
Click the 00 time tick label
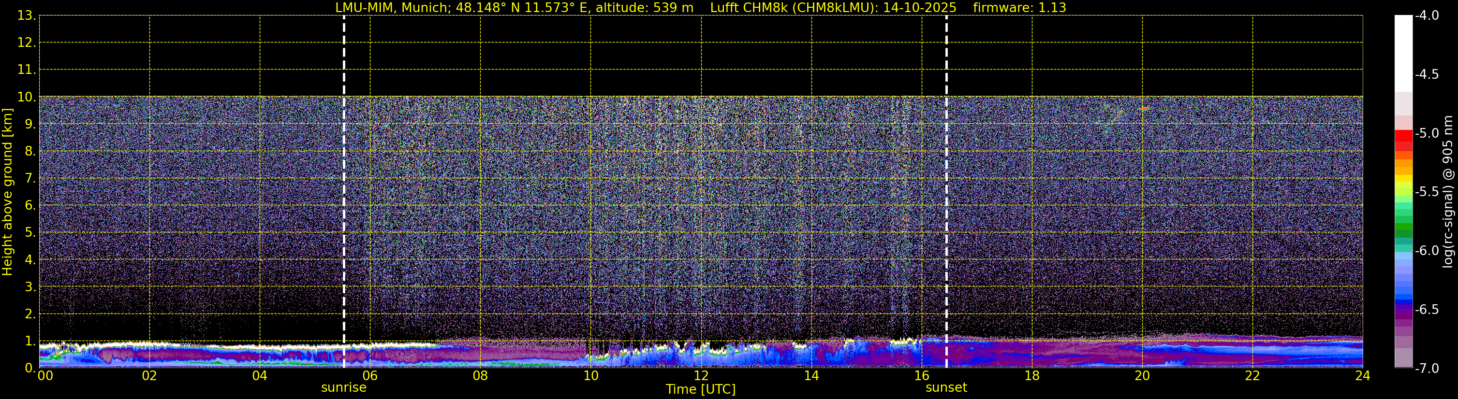[45, 376]
